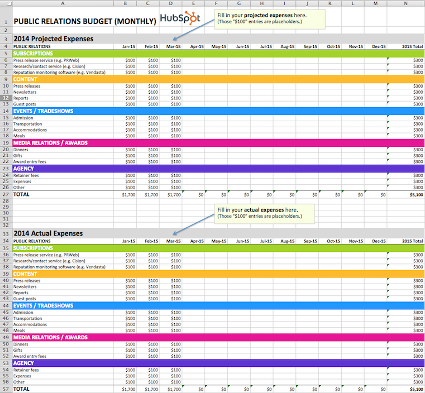This screenshot has height=393, width=425.
Task: Select Newsletters label in row 11
Action: pyautogui.click(x=25, y=92)
